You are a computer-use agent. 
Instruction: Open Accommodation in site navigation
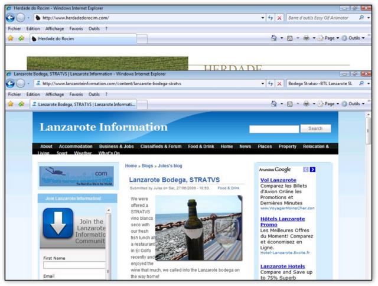76,147
